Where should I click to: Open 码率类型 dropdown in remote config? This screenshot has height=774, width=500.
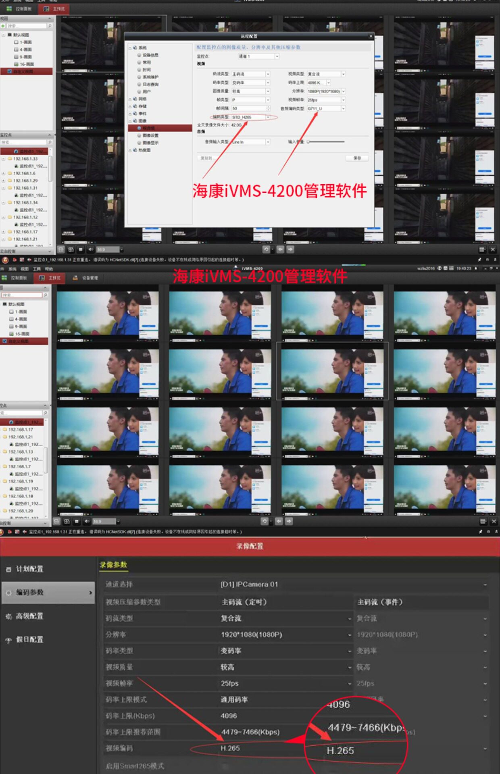pyautogui.click(x=250, y=83)
